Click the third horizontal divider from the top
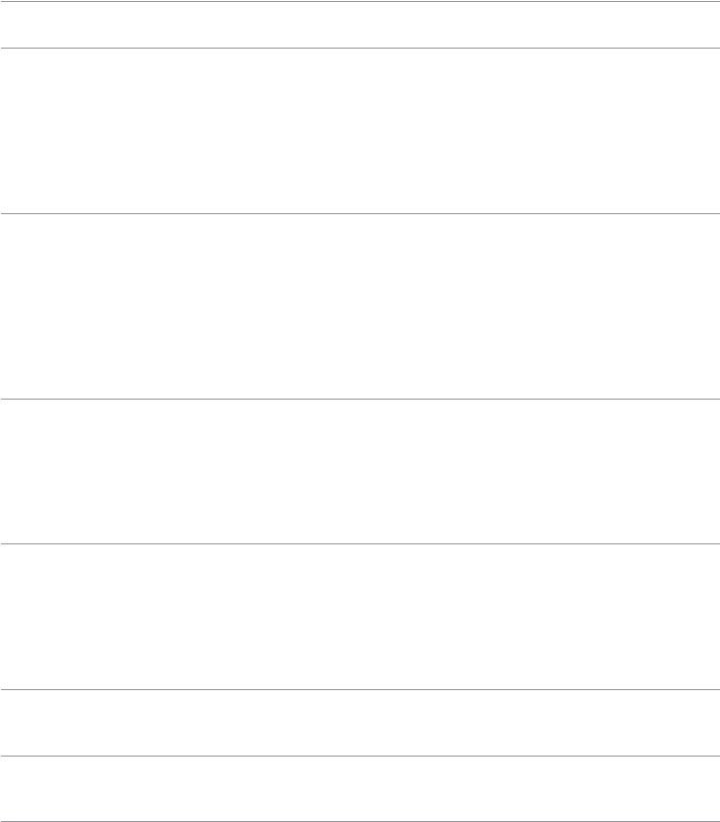Screen dimensions: 720x822 (x=360, y=213)
